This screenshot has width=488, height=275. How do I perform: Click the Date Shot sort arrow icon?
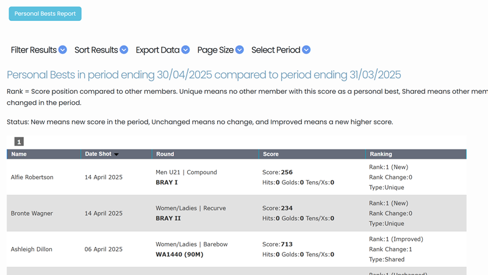click(x=117, y=154)
